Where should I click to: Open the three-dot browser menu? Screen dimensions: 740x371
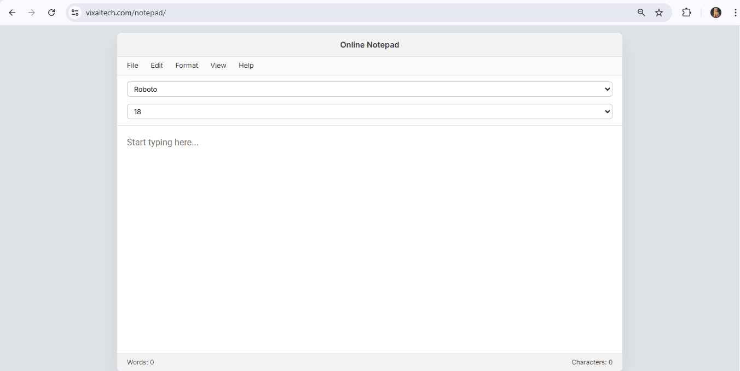point(736,12)
